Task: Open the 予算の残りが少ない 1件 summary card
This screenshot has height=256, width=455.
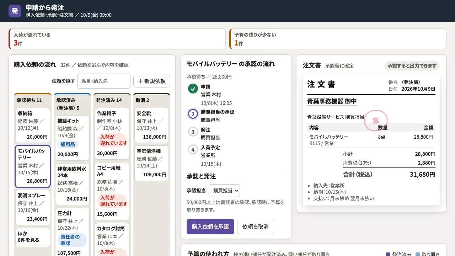Action: tap(338, 39)
